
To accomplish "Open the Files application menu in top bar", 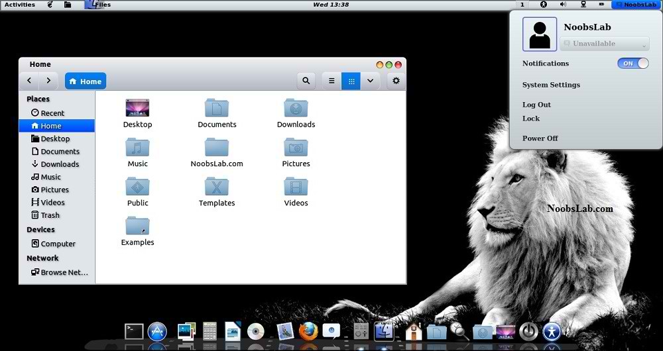I will (98, 5).
